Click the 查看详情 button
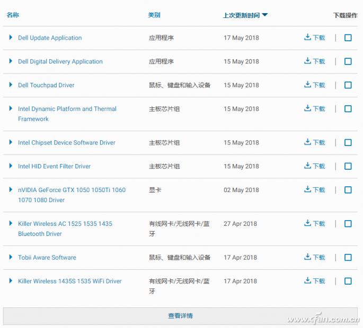This screenshot has width=363, height=328. pyautogui.click(x=180, y=316)
